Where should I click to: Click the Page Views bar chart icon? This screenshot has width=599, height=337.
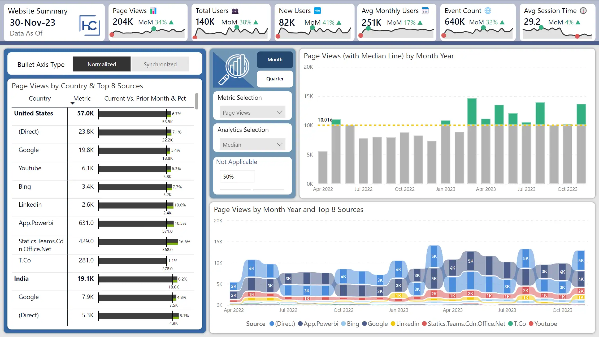(153, 11)
